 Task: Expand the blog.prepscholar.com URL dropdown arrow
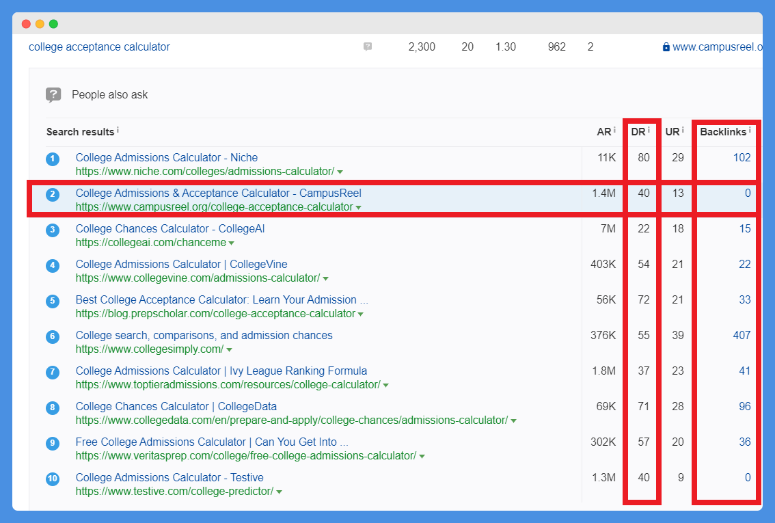click(x=361, y=314)
